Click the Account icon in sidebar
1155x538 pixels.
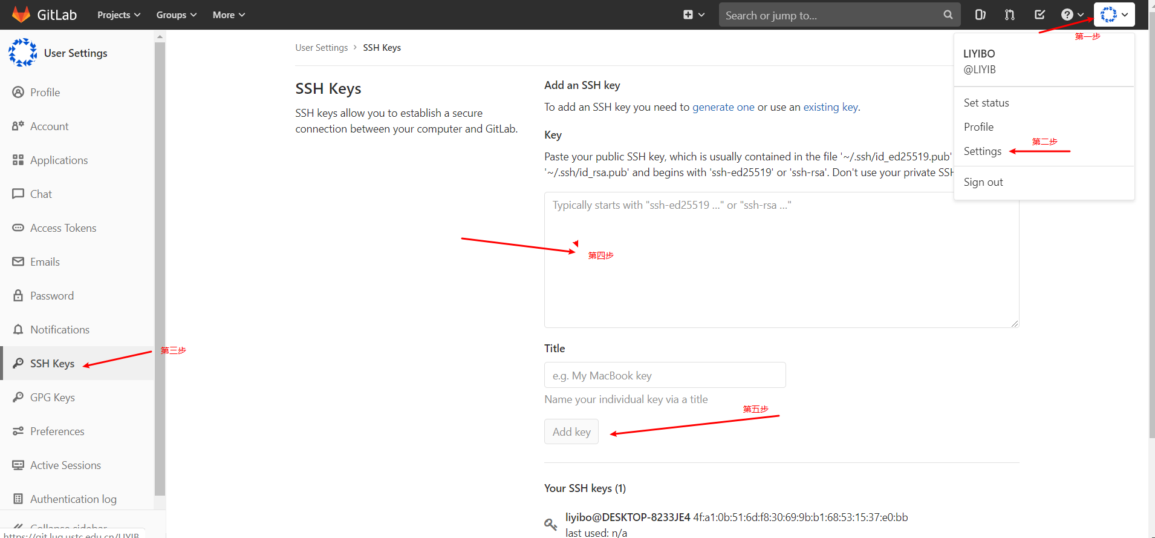[18, 126]
